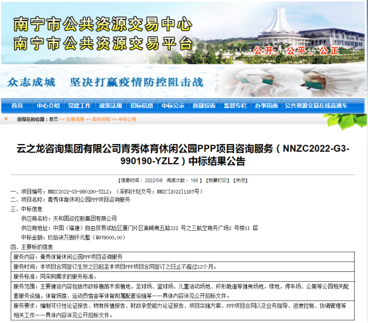The width and height of the screenshot is (368, 323).
Task: Open 公共资源交易在线直通车 menu item
Action: pos(316,105)
